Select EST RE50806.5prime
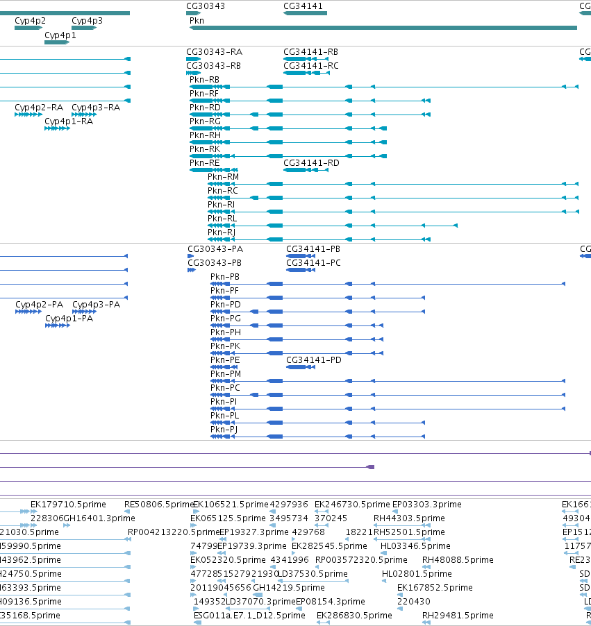This screenshot has width=591, height=626. 159,505
